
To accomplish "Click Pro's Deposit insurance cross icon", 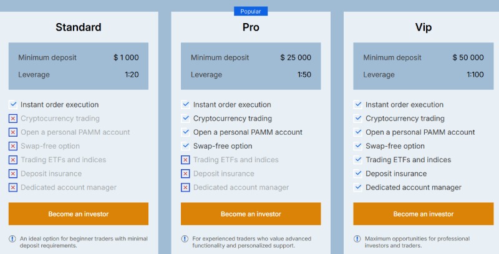I will tap(185, 173).
